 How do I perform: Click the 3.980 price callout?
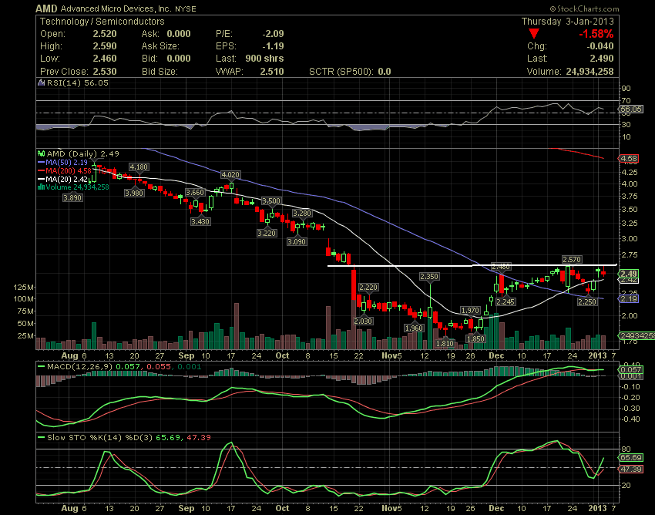pos(134,193)
